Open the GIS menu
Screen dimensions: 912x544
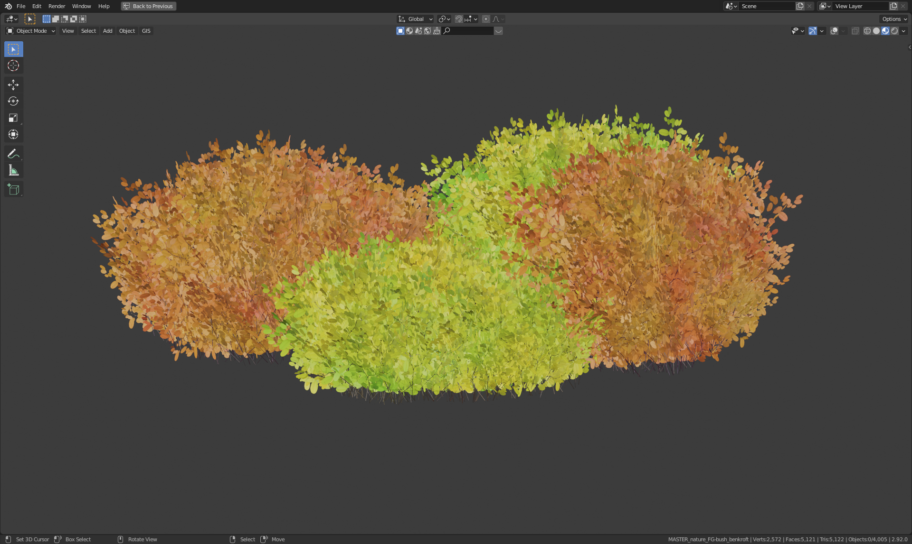146,31
